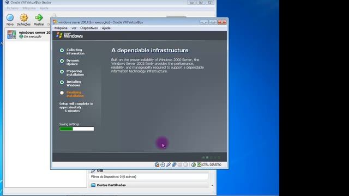349x196 pixels.
Task: Click the 'Installing Windows' step text
Action: click(74, 83)
